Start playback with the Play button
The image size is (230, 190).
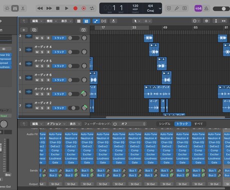(66, 8)
